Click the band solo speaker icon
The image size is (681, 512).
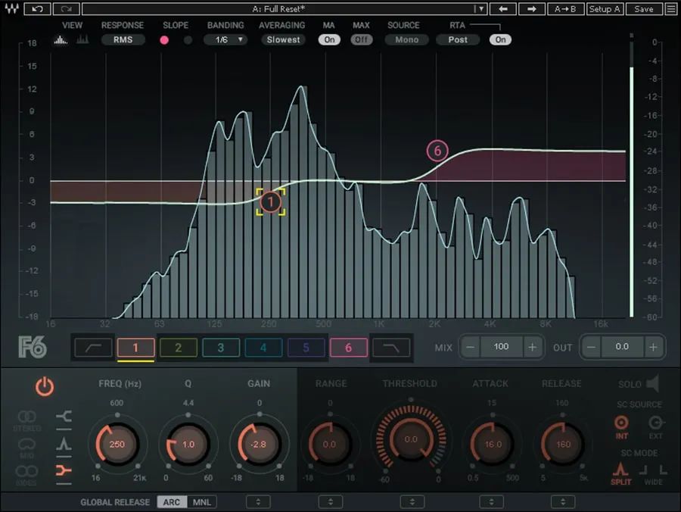(x=652, y=383)
